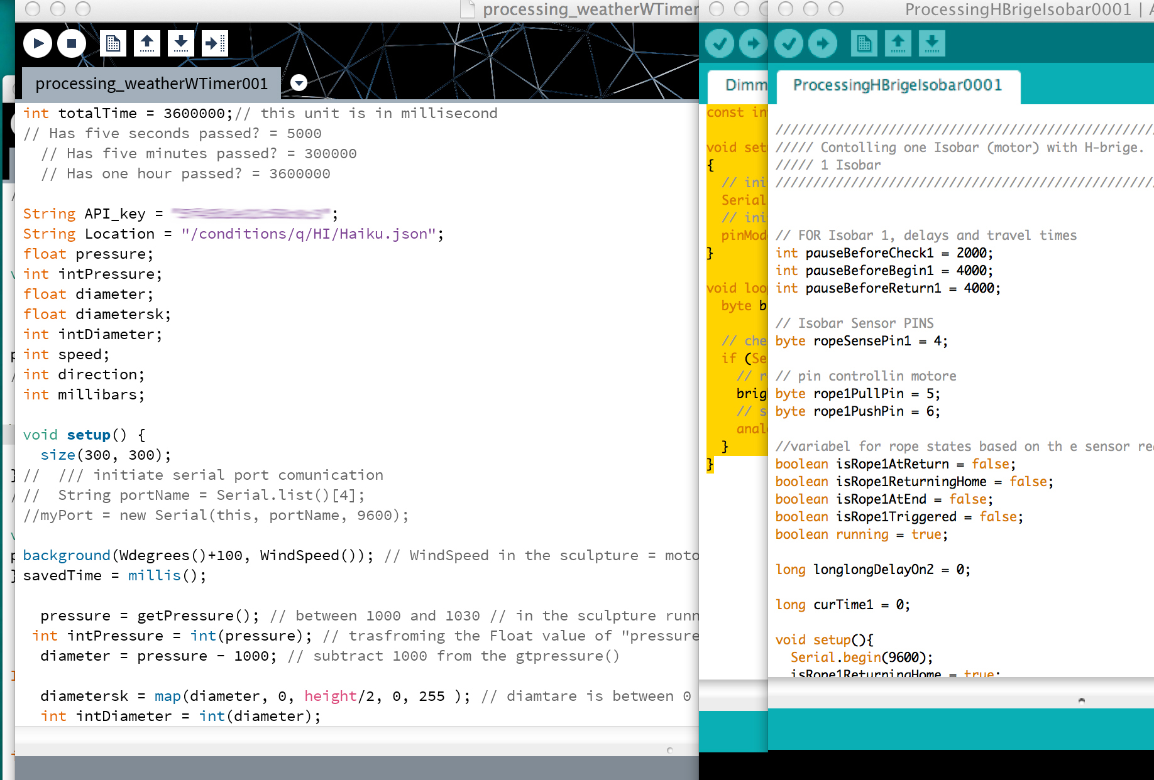Image resolution: width=1154 pixels, height=780 pixels.
Task: Open a sketch using Processing up-arrow icon
Action: (x=147, y=43)
